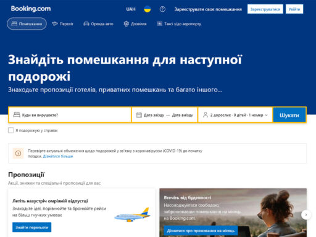Image resolution: width=316 pixels, height=237 pixels.
Task: Open the Втечіть від буденності promo card
Action: [x=233, y=212]
